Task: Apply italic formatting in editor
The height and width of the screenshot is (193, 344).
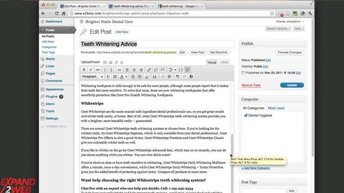Action: click(x=91, y=70)
